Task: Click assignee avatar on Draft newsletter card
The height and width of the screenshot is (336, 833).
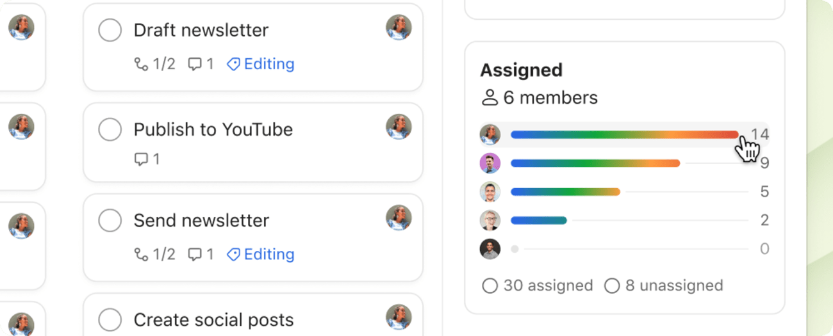Action: (399, 28)
